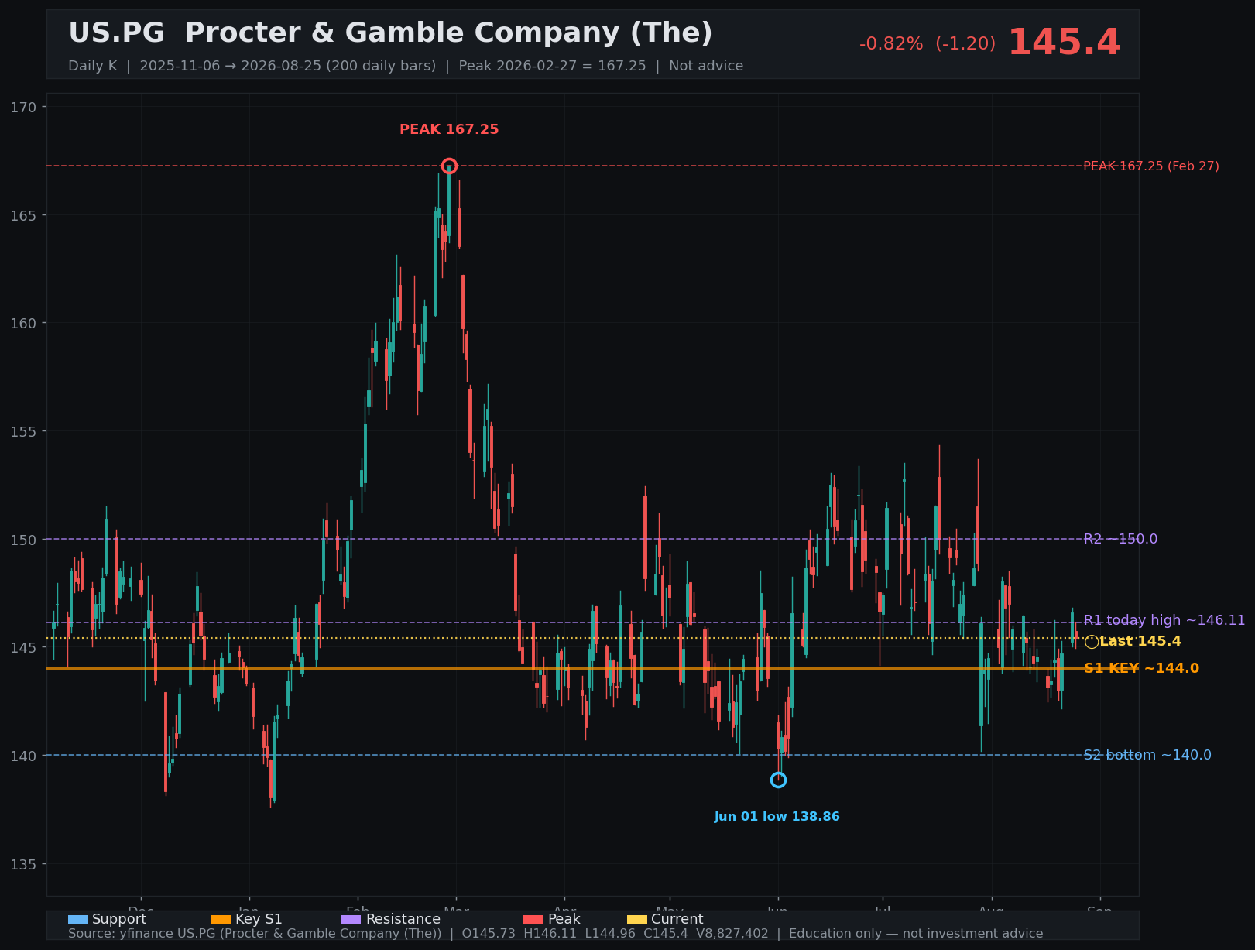Viewport: 1255px width, 950px height.
Task: Click the blue Jun 01 low circle marker
Action: click(x=778, y=780)
